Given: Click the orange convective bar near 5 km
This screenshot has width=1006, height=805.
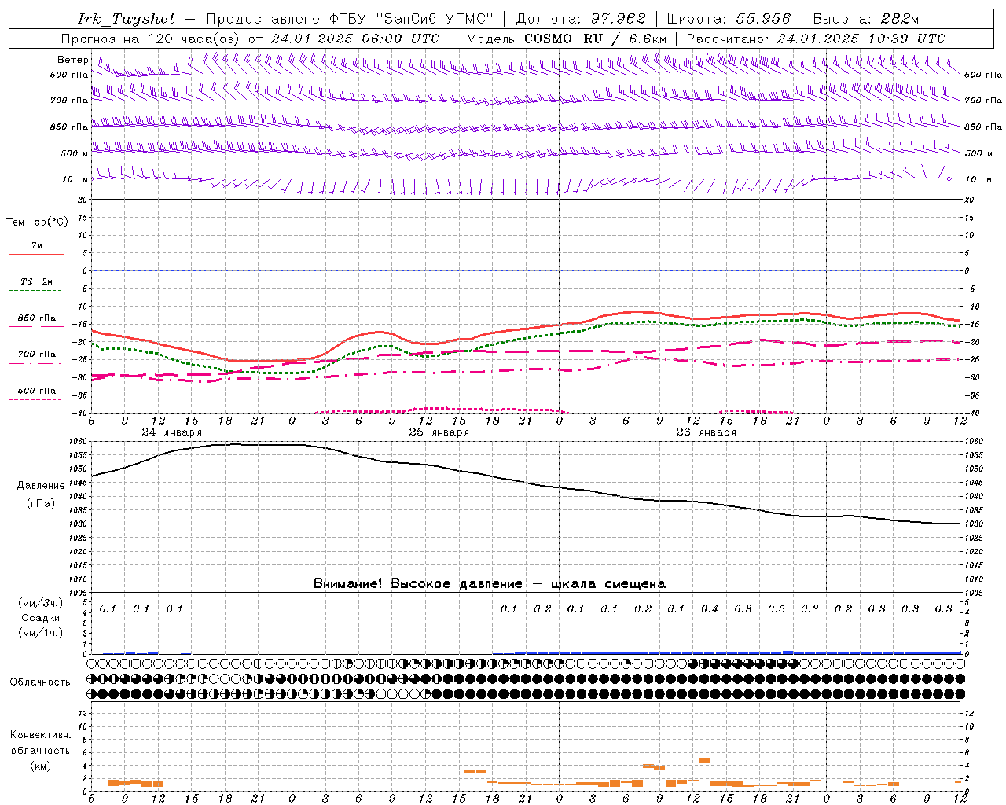Looking at the screenshot, I should pyautogui.click(x=704, y=760).
